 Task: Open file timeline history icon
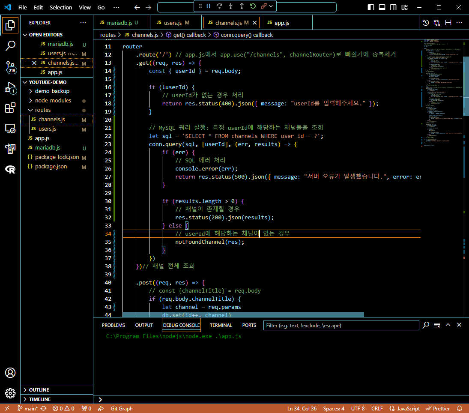[x=426, y=23]
